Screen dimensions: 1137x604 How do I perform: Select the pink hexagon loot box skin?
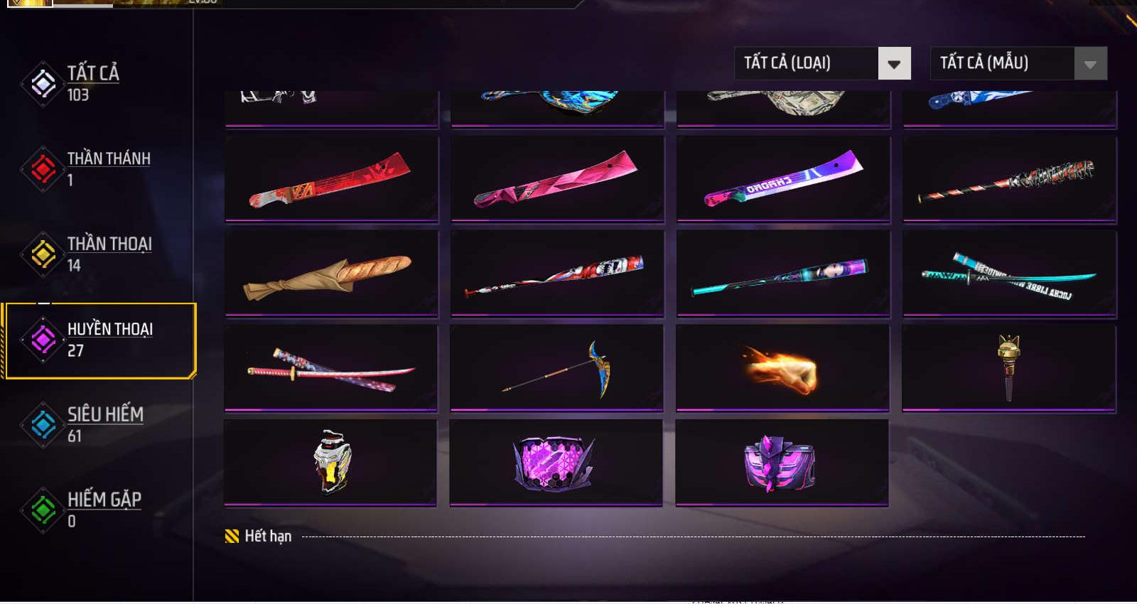(556, 463)
